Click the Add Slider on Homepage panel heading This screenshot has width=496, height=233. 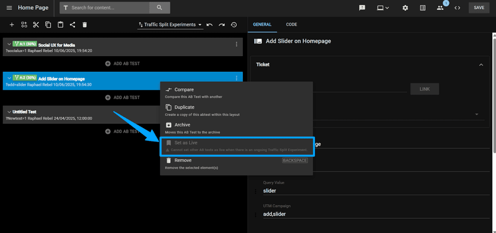[298, 41]
